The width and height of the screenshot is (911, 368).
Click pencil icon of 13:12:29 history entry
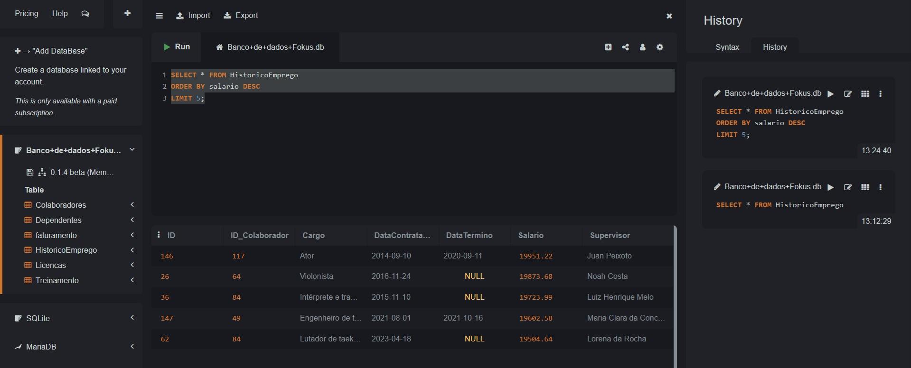click(717, 187)
